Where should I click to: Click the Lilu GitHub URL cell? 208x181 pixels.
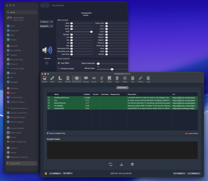(185, 100)
